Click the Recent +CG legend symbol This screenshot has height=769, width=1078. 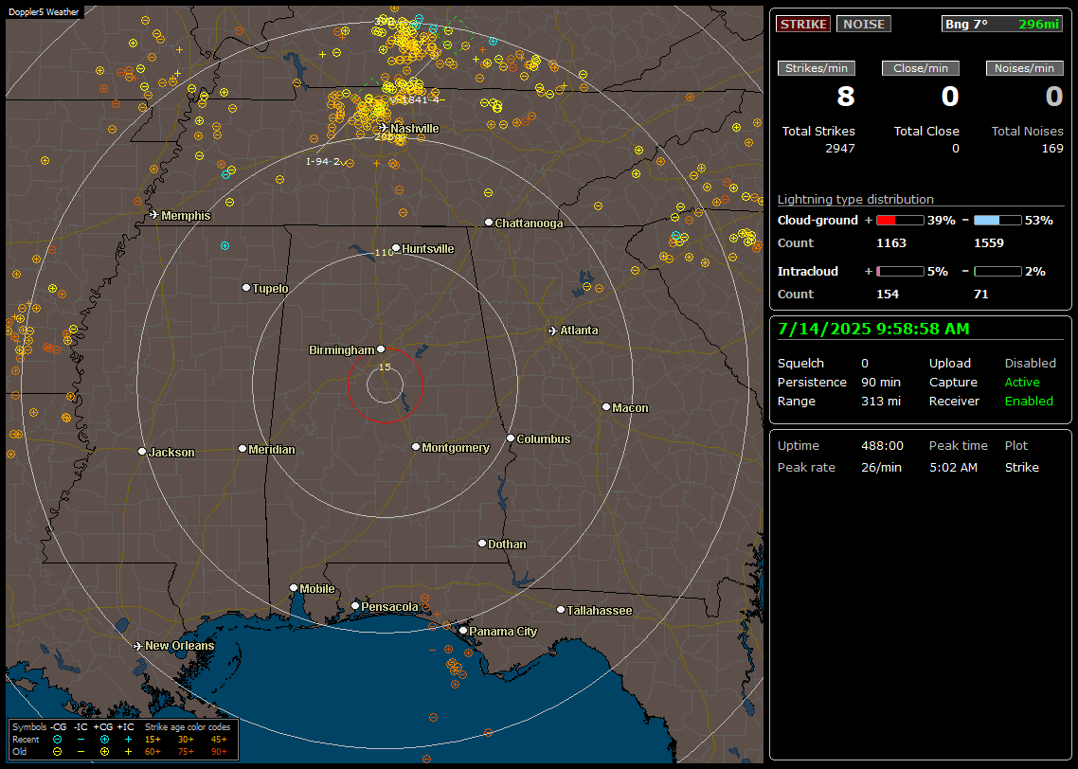point(104,740)
